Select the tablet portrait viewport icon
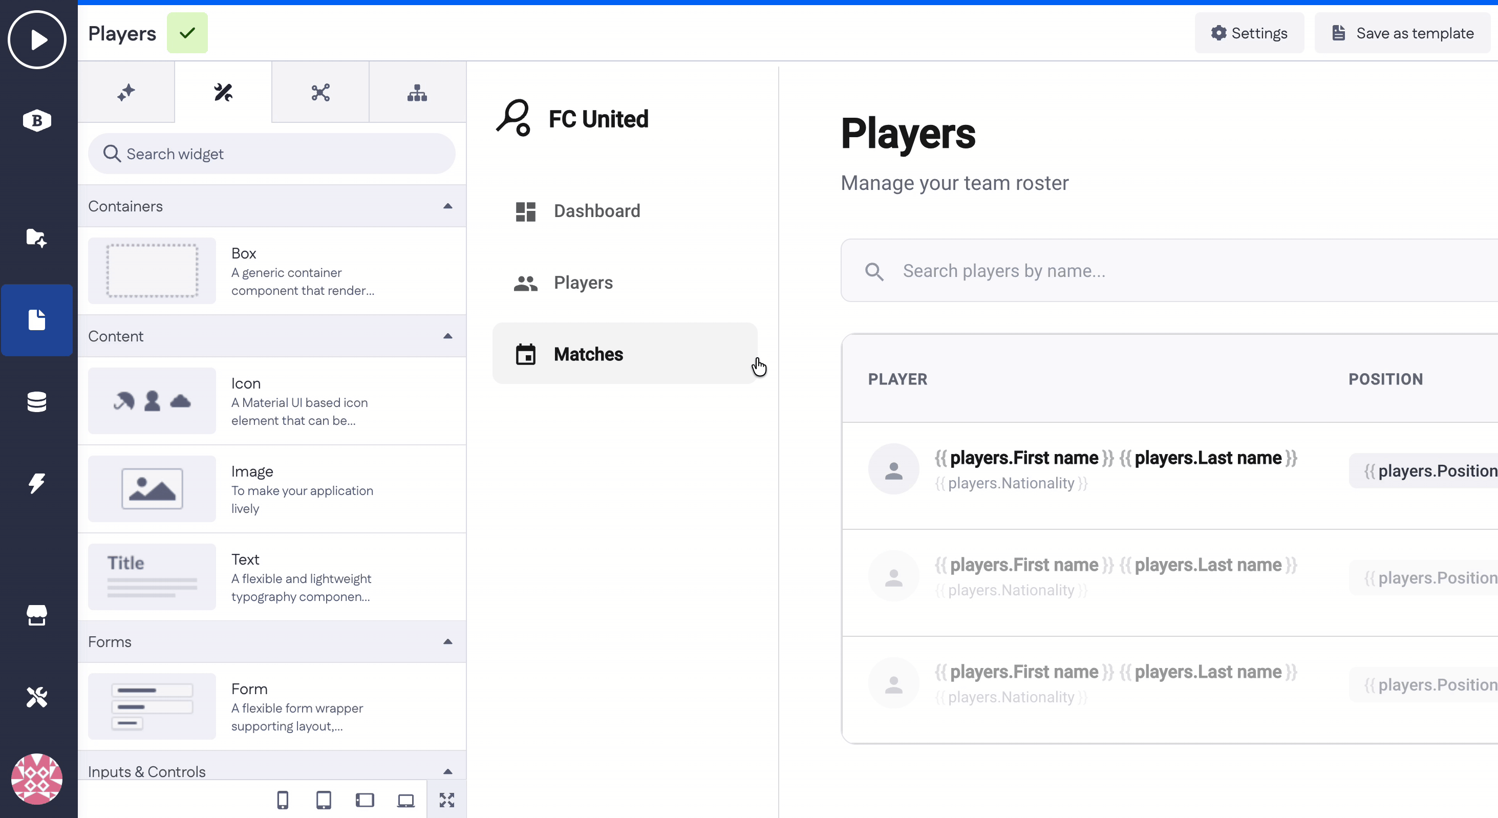The image size is (1498, 818). (x=324, y=800)
